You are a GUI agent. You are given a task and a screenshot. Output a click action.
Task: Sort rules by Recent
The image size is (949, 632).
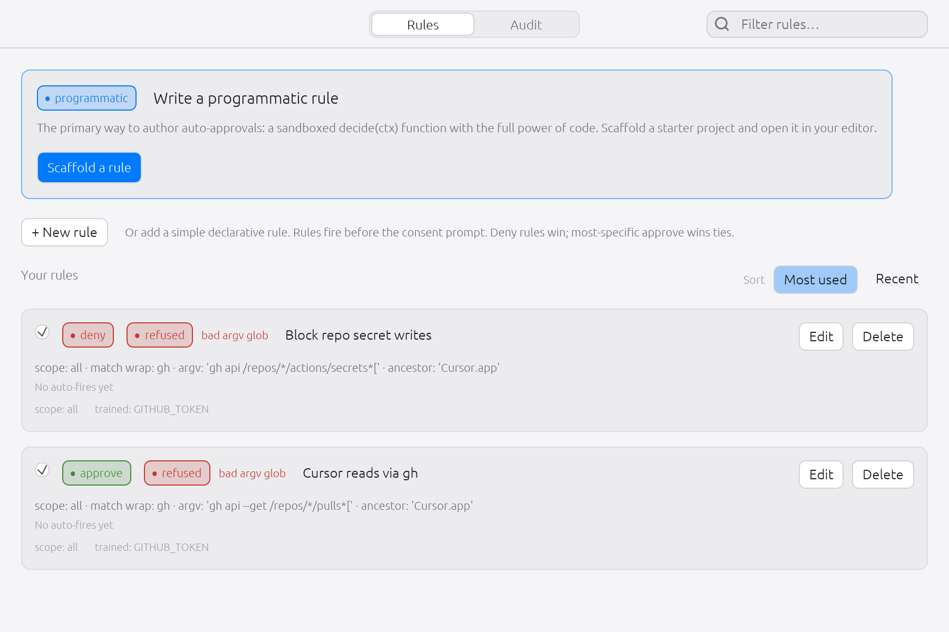[x=897, y=279]
